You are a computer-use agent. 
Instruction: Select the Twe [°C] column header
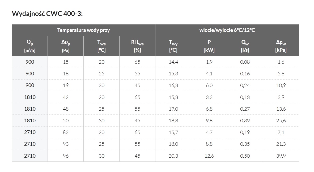click(x=101, y=46)
